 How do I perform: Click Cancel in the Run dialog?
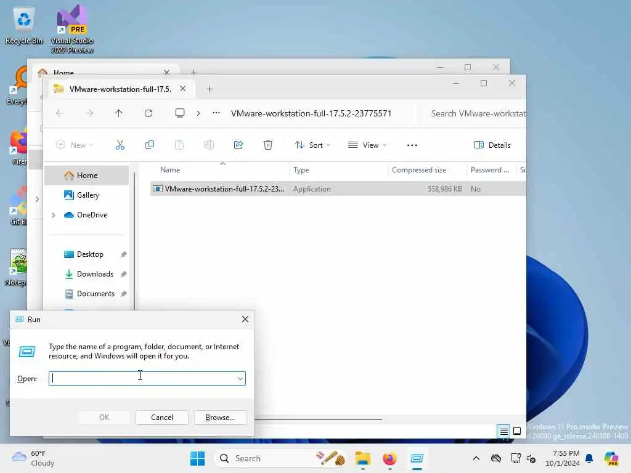(162, 418)
